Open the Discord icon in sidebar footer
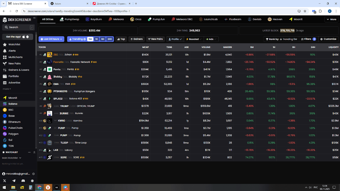The image size is (340, 191). point(23,181)
